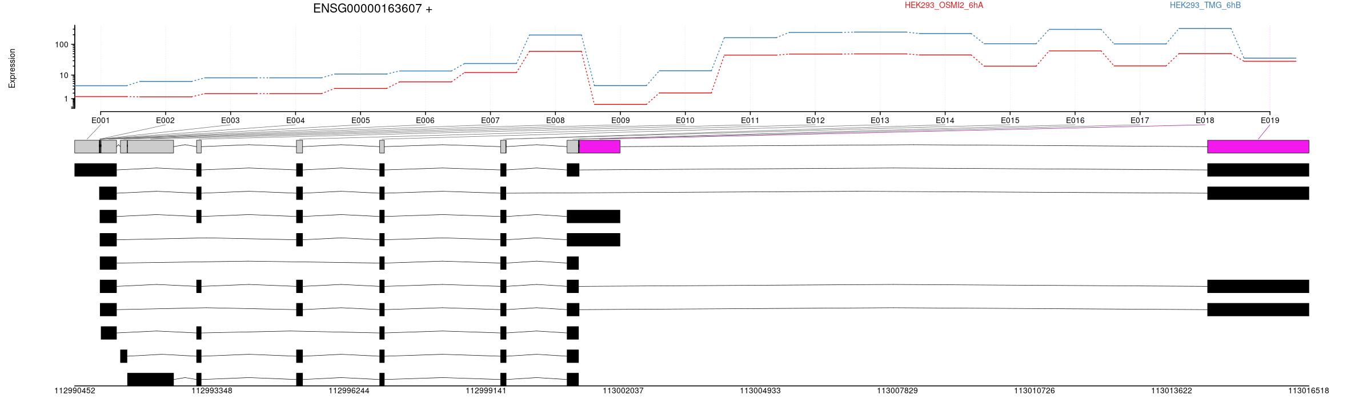Select the magenta exon block next to gray exon
This screenshot has width=1371, height=399.
click(599, 146)
